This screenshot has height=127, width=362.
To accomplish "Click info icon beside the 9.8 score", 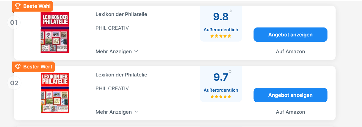I will pyautogui.click(x=230, y=11).
